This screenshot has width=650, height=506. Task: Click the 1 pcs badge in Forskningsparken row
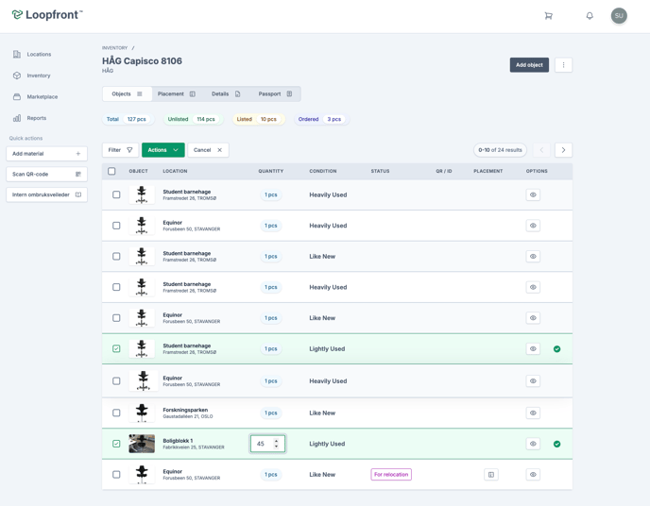pyautogui.click(x=271, y=413)
